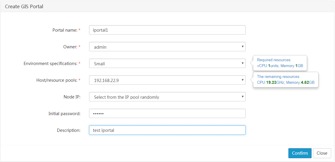The width and height of the screenshot is (335, 162).
Task: Click the Close button in the dialog footer
Action: tap(322, 153)
